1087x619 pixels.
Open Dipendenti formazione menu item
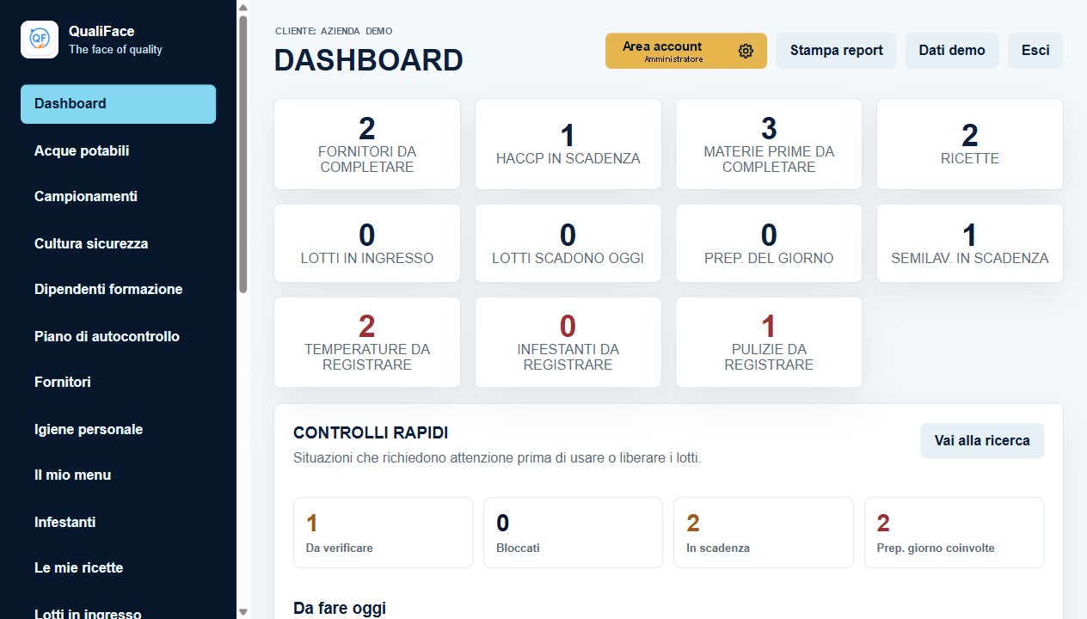click(118, 290)
